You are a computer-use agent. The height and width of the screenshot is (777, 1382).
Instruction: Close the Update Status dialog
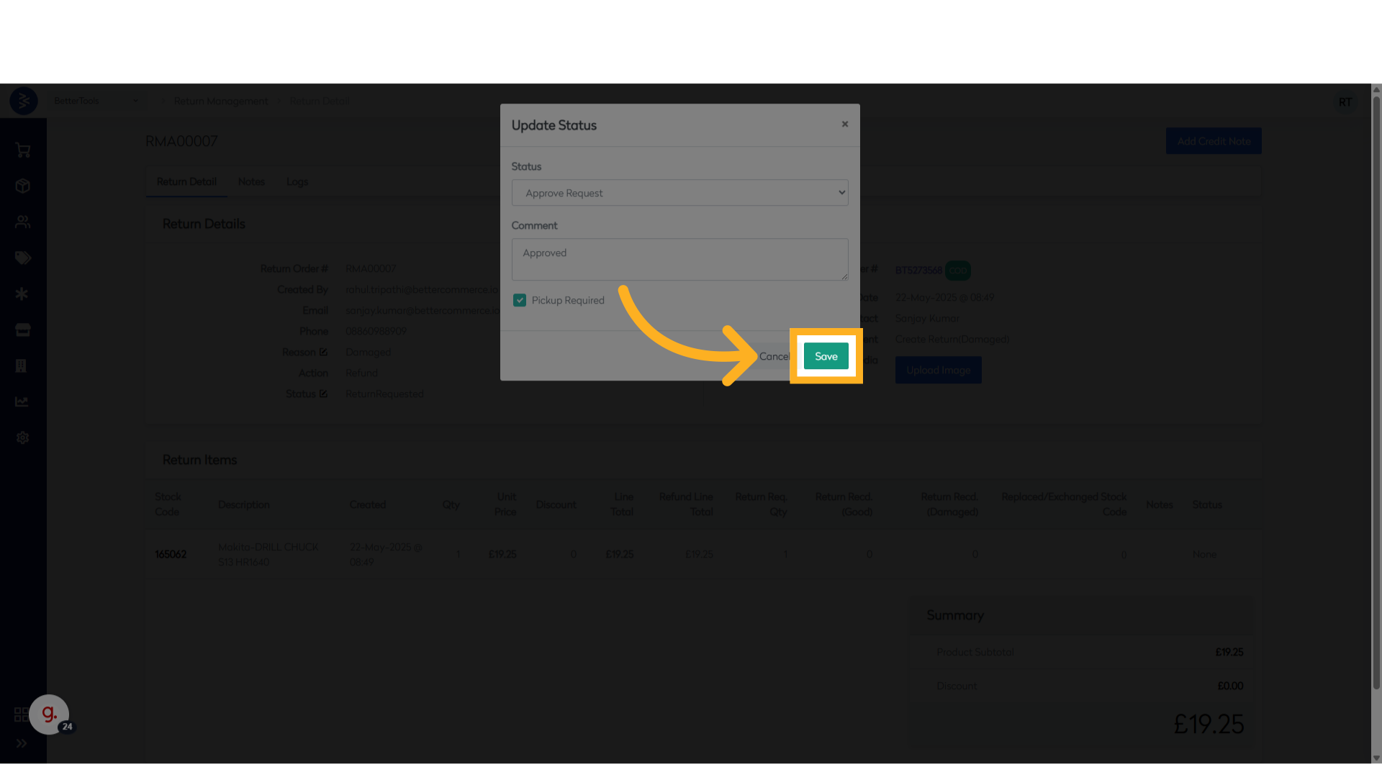click(845, 124)
